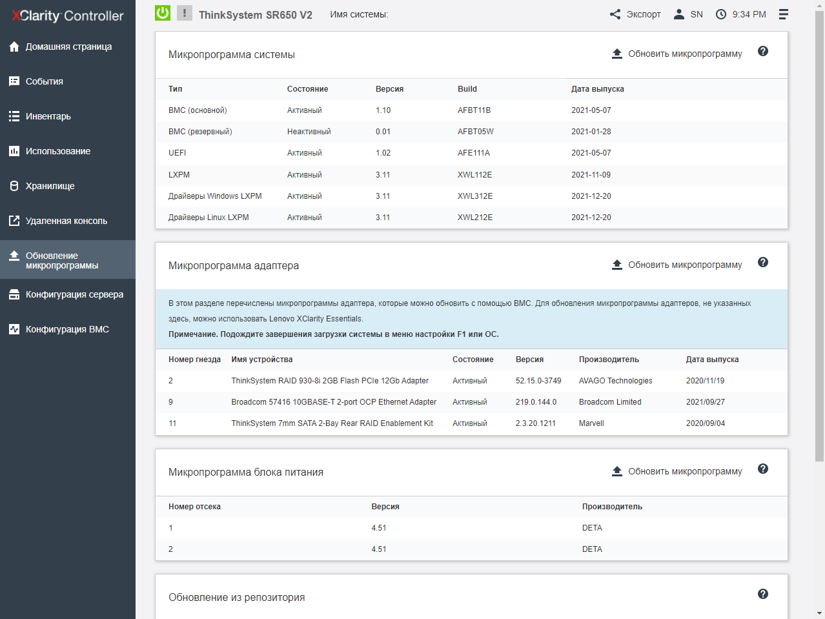Click the AFBT11B build value
The height and width of the screenshot is (619, 825).
[474, 110]
